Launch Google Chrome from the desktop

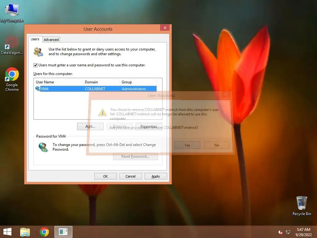tap(12, 79)
